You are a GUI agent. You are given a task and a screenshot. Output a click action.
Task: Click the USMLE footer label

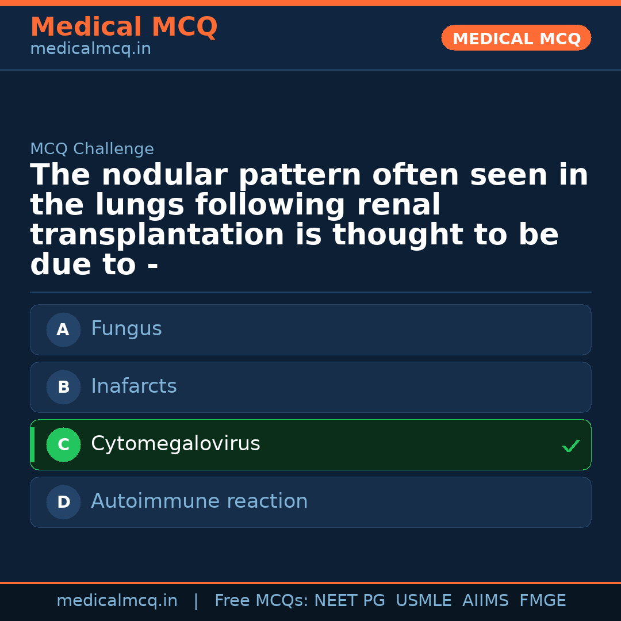(423, 601)
